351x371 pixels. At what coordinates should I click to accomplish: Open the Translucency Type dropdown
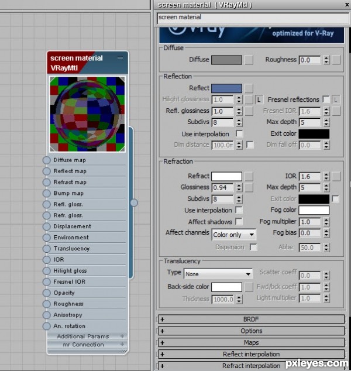[218, 274]
